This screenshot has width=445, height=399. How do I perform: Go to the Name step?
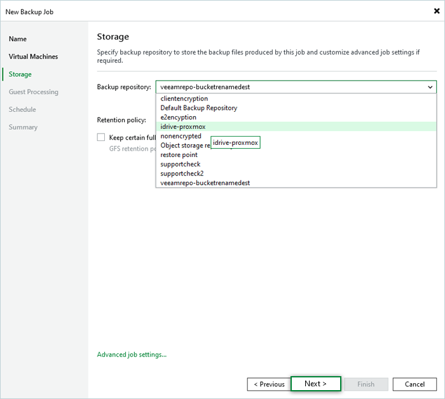coord(18,39)
